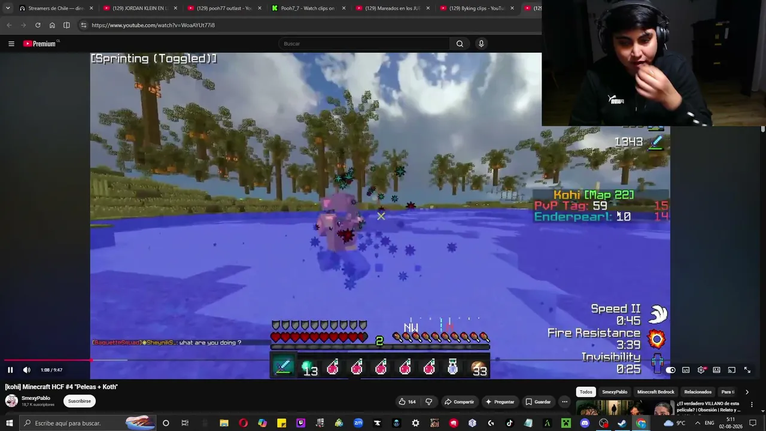Open the YouTube guide hamburger menu

[11, 44]
